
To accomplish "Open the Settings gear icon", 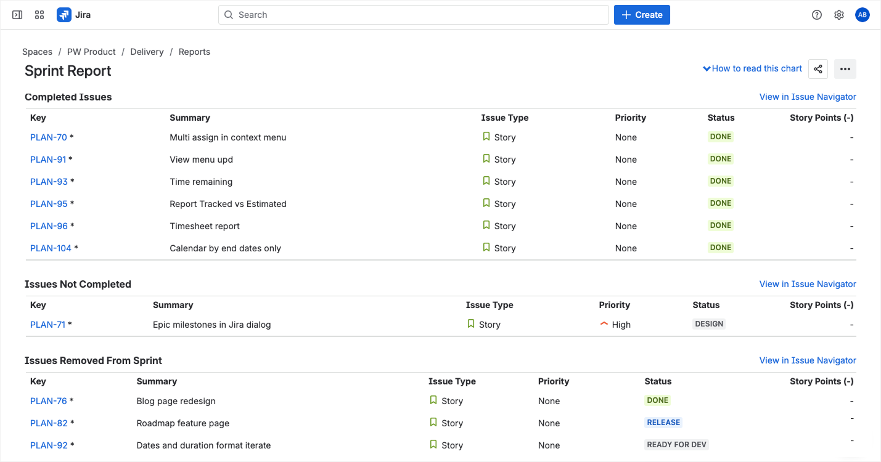I will point(839,15).
